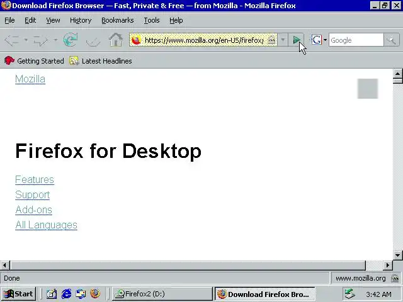Screen dimensions: 403x302
Task: Click the Outlook Express quick launch icon
Action: tap(81, 294)
